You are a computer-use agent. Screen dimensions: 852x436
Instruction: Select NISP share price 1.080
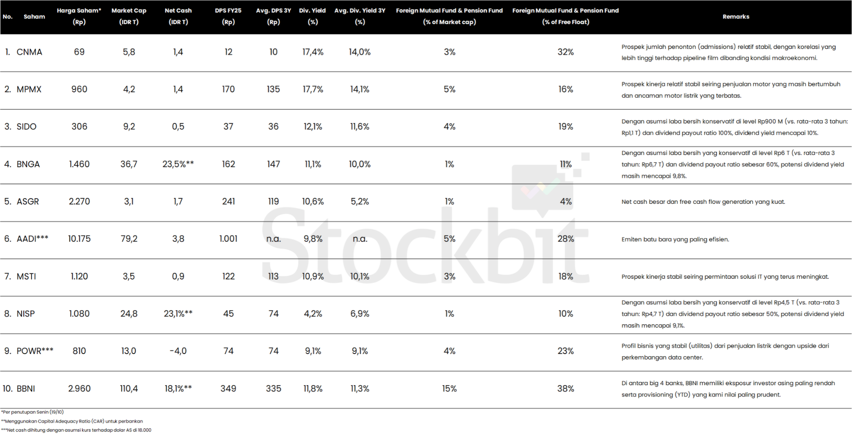click(79, 314)
